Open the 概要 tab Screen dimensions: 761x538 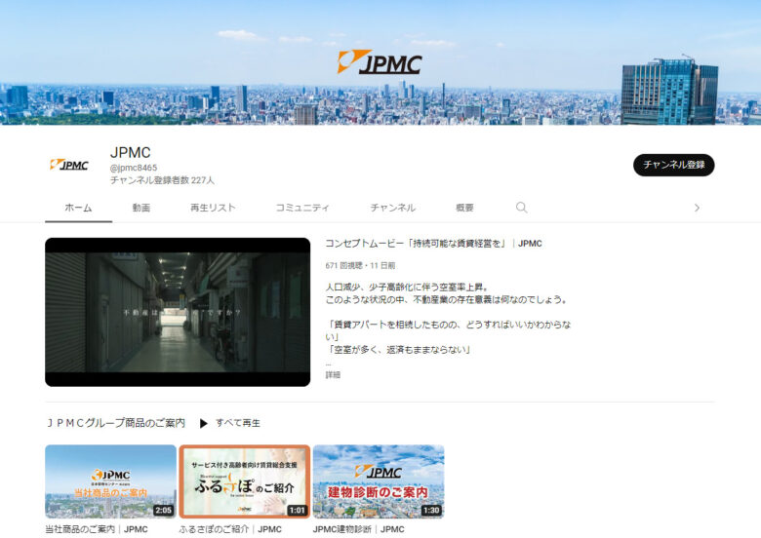[464, 208]
